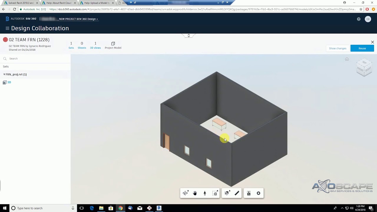Switch to 'Help: About Revit Cloud' browser tab
This screenshot has height=212, width=377.
point(59,3)
